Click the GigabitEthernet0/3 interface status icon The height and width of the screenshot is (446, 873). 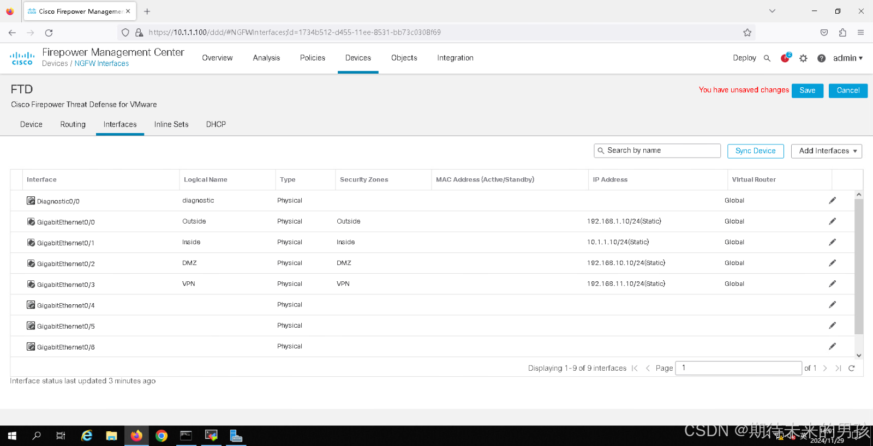pos(31,284)
